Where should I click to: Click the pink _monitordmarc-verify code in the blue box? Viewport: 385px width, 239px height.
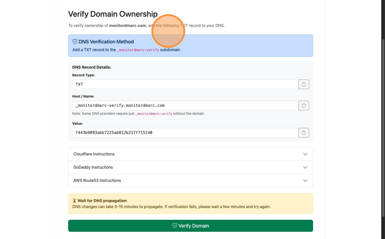[138, 50]
